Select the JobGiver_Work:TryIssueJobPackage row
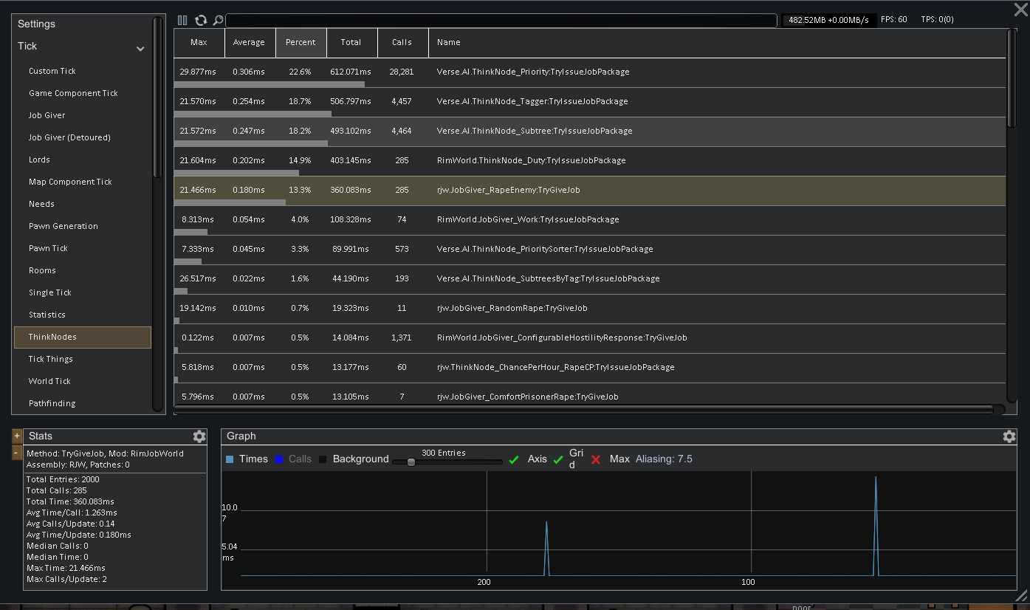Screen dimensions: 1030x610 point(590,220)
